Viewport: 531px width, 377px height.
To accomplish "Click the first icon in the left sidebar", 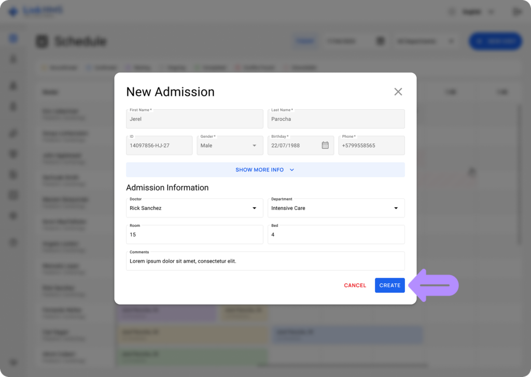I will coord(13,38).
